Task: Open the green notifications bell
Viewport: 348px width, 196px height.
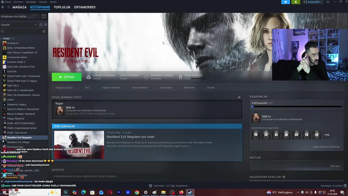Action: click(x=296, y=2)
